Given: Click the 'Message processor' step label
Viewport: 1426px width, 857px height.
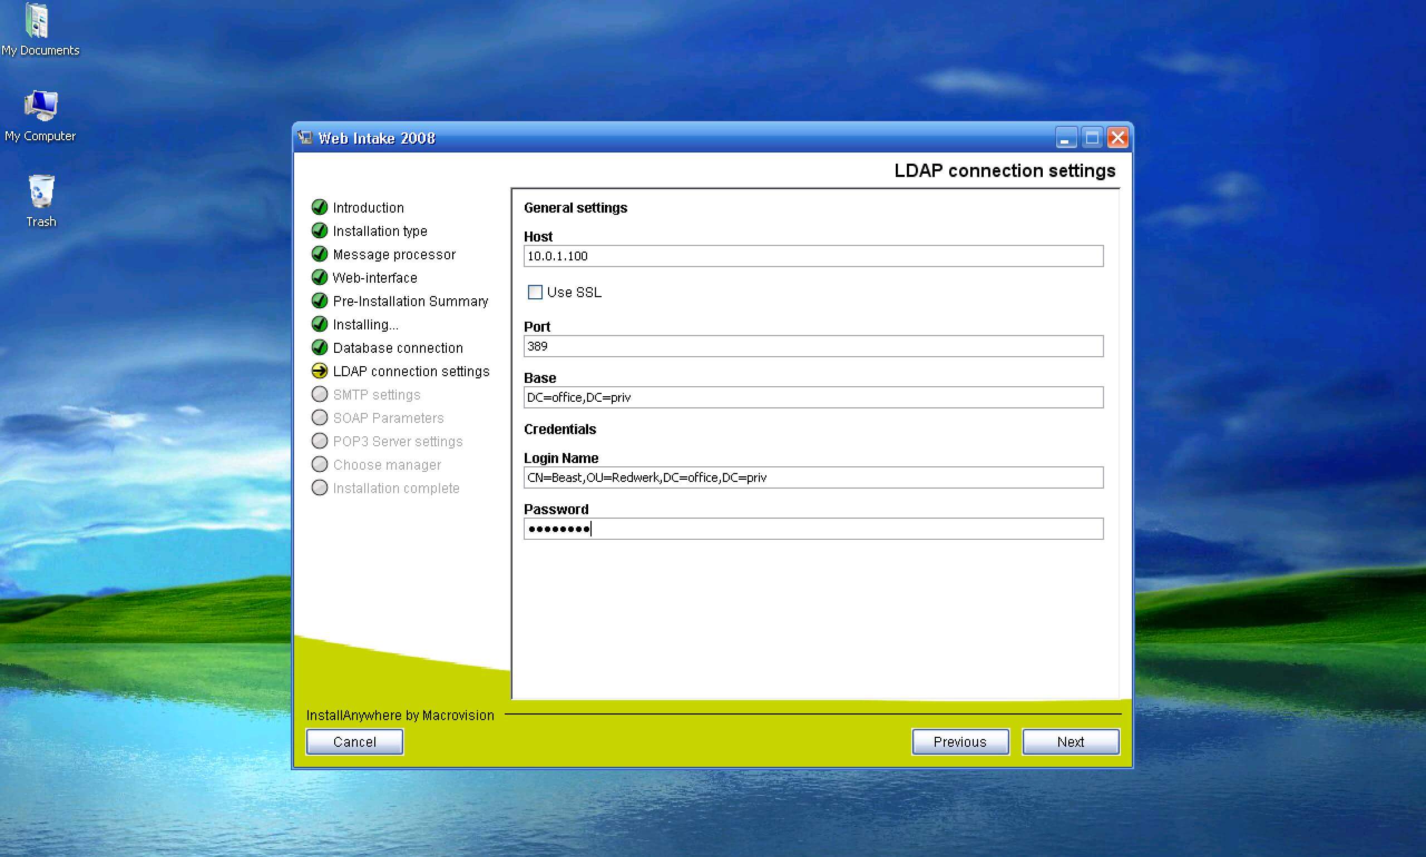Looking at the screenshot, I should click(394, 254).
